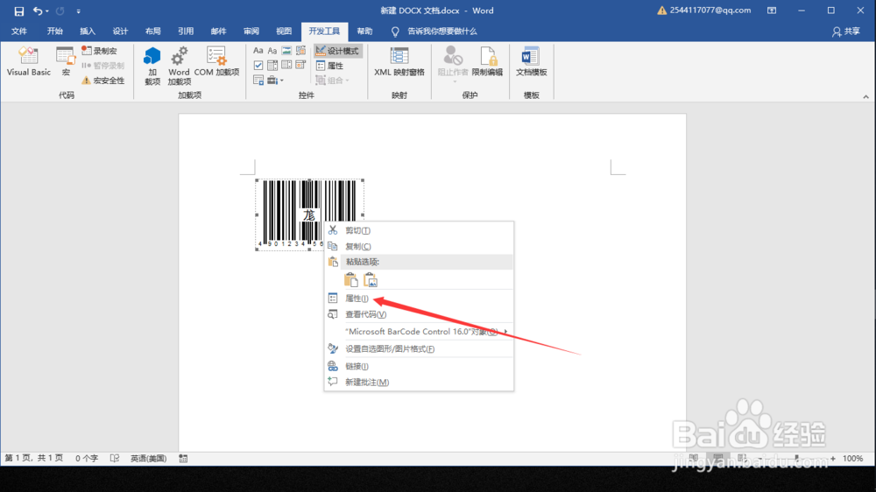
Task: Start 录制宏 macro recording
Action: click(x=100, y=51)
